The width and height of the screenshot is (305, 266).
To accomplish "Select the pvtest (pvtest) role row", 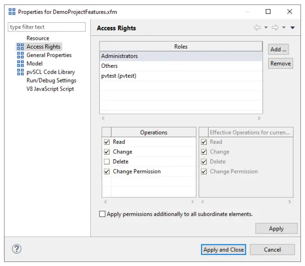I will (181, 76).
